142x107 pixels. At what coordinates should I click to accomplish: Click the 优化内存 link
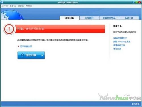(117, 49)
